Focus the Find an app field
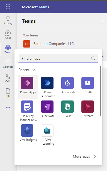Screen dimensions: 107x171 point(58,58)
